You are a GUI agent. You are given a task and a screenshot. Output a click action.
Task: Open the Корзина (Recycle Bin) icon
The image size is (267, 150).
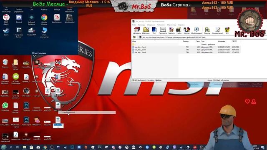click(5, 64)
